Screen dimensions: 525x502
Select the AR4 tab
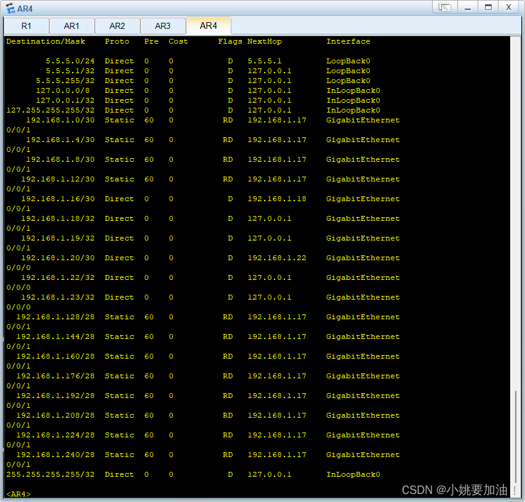(x=209, y=26)
